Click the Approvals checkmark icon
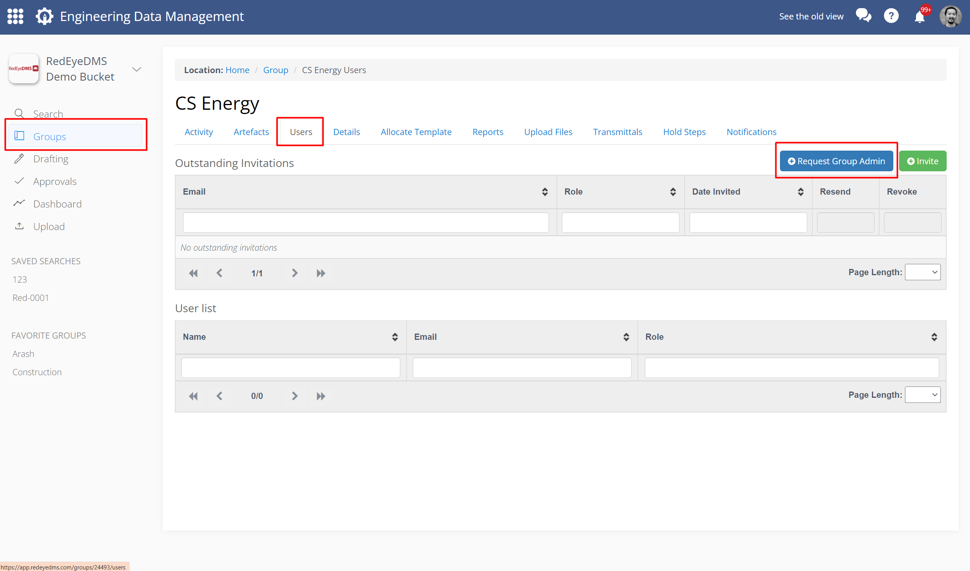Screen dimensions: 970x571 pyautogui.click(x=19, y=181)
